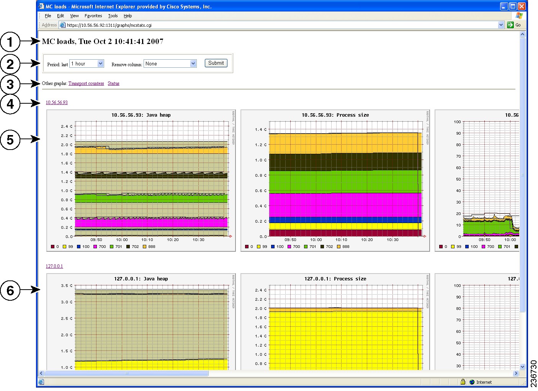The width and height of the screenshot is (538, 391).
Task: Click the horizontal scrollbar left arrow
Action: tap(41, 373)
